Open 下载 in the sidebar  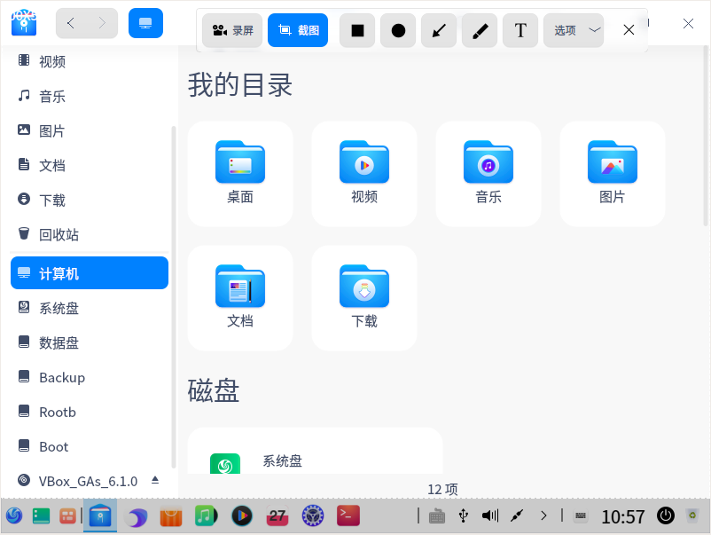tap(90, 200)
